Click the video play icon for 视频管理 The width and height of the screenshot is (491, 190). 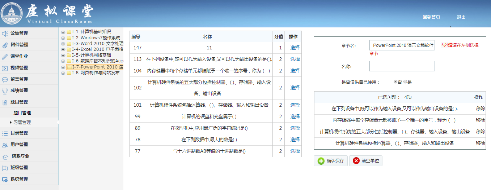click(5, 68)
